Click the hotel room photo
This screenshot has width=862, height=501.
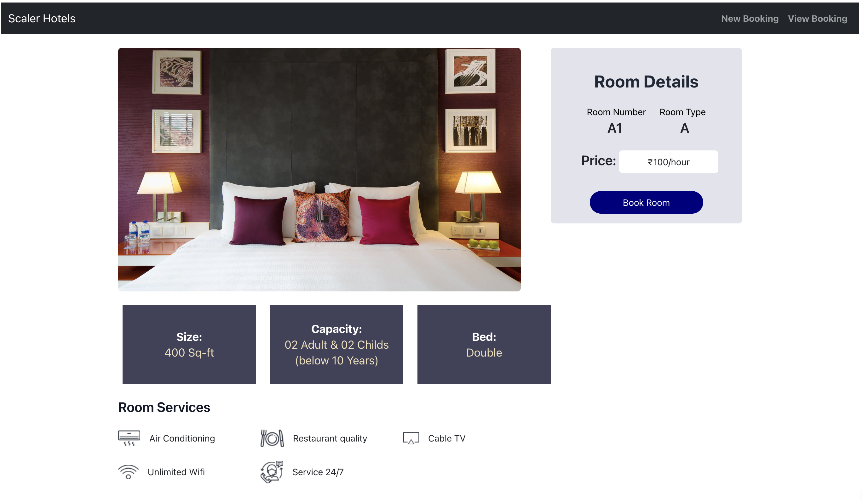319,170
